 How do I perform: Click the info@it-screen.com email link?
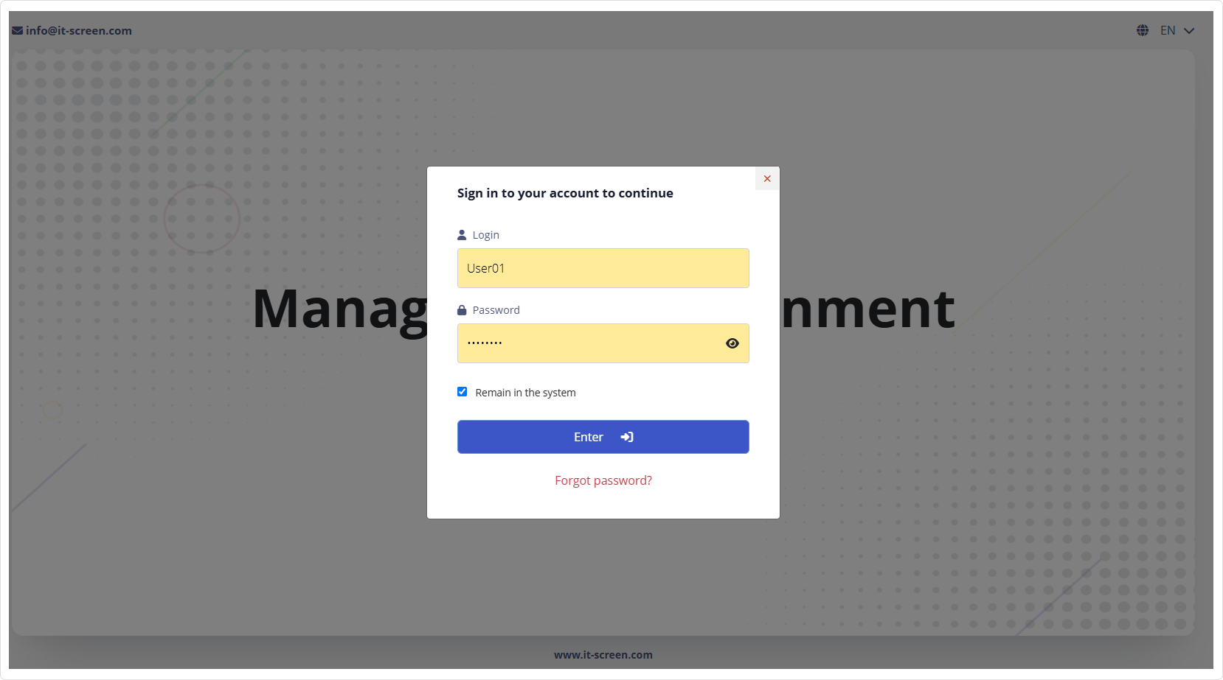click(x=78, y=30)
